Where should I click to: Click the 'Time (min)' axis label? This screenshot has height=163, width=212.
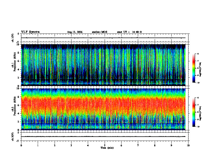pyautogui.click(x=107, y=148)
